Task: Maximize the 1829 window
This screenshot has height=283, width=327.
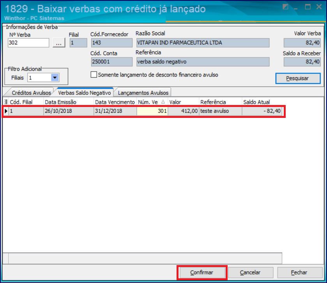Action: pos(308,7)
